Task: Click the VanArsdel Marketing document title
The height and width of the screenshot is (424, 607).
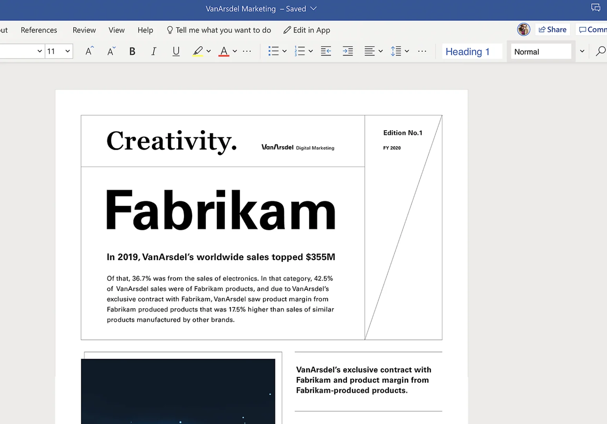Action: pos(241,9)
